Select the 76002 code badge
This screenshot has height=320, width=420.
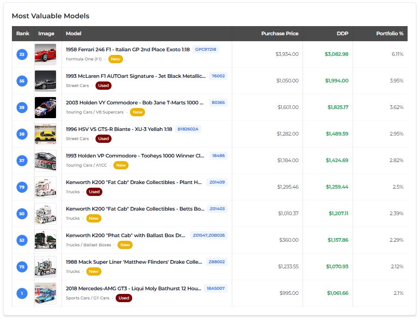218,76
